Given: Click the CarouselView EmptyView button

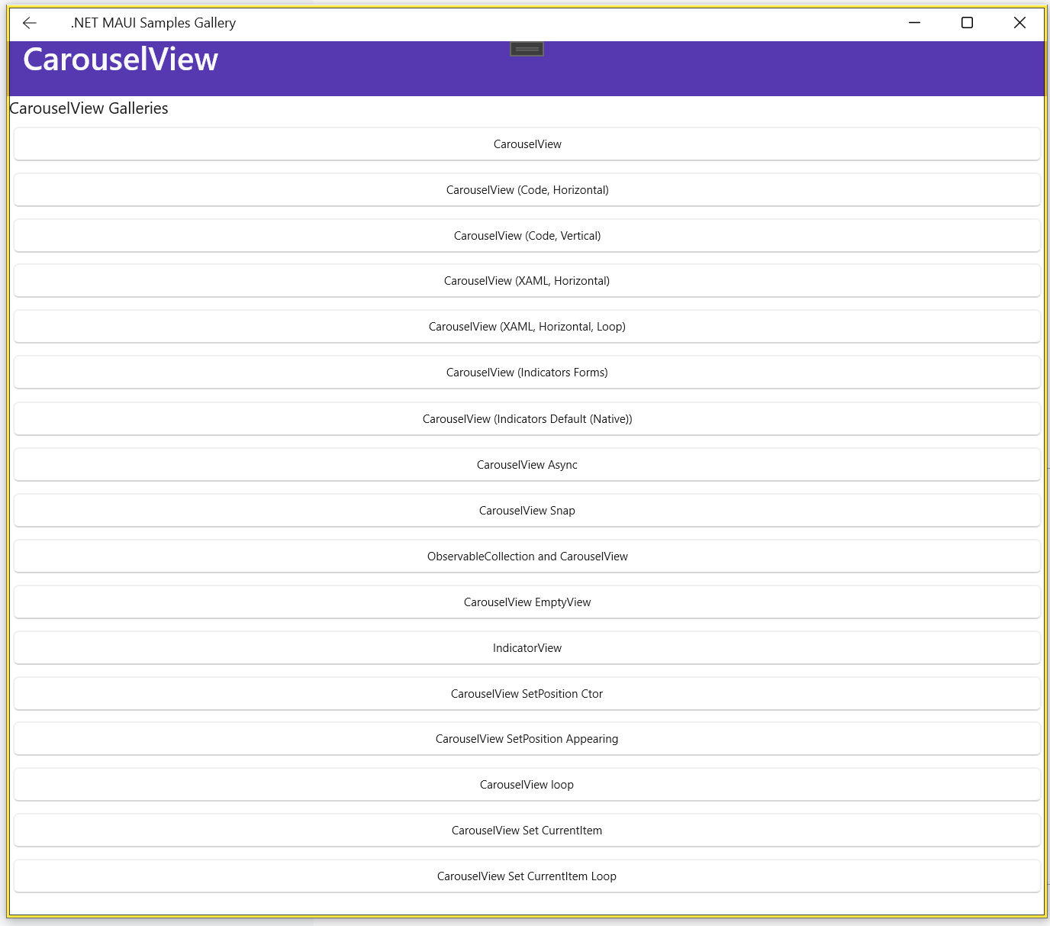Looking at the screenshot, I should [x=527, y=602].
